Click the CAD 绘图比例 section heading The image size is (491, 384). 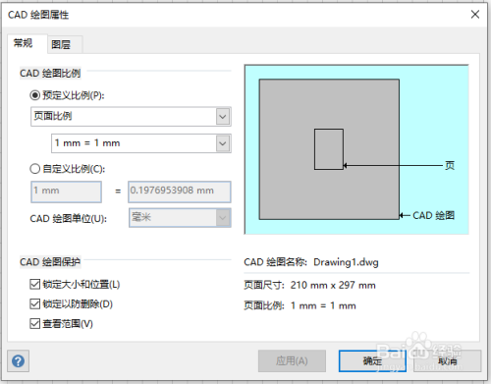coord(50,73)
